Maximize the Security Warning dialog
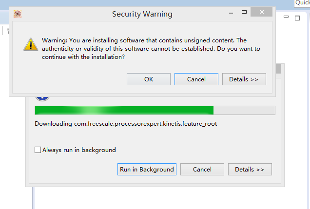310x209 pixels. pos(244,12)
